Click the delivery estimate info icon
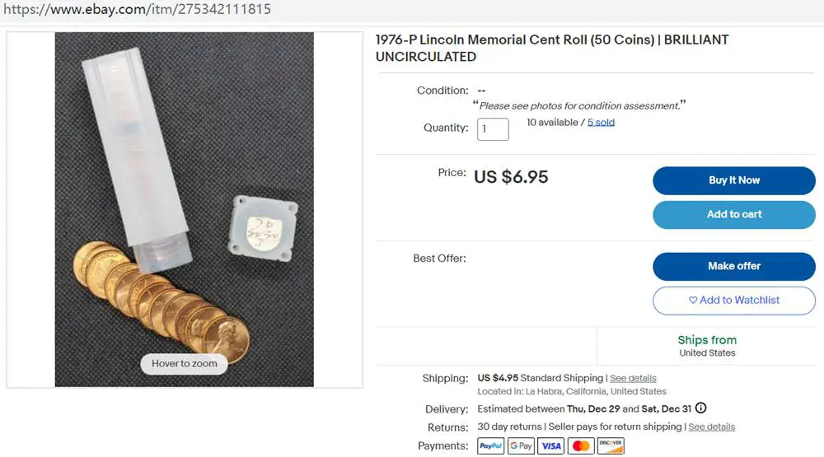The image size is (824, 457). (x=701, y=408)
